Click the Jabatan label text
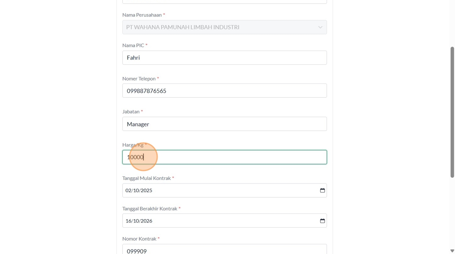Image resolution: width=455 pixels, height=254 pixels. tap(131, 111)
